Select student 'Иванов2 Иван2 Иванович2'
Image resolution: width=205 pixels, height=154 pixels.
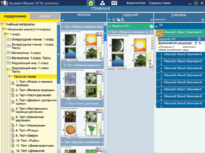tap(181, 55)
